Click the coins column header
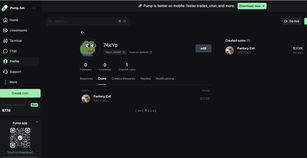The width and height of the screenshot is (307, 158). coord(85,90)
